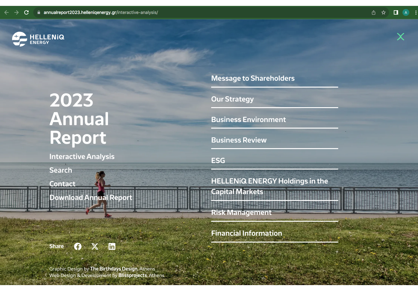Image resolution: width=418 pixels, height=291 pixels.
Task: Select Business Review
Action: pos(239,140)
